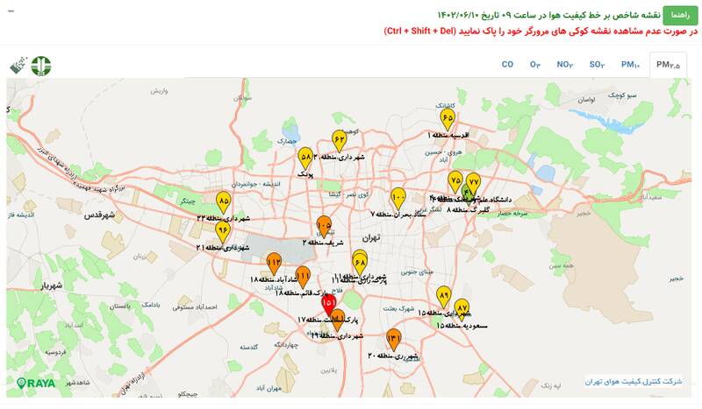Click the yellow 85 station marker
Screen dimensions: 702x409
tap(224, 201)
